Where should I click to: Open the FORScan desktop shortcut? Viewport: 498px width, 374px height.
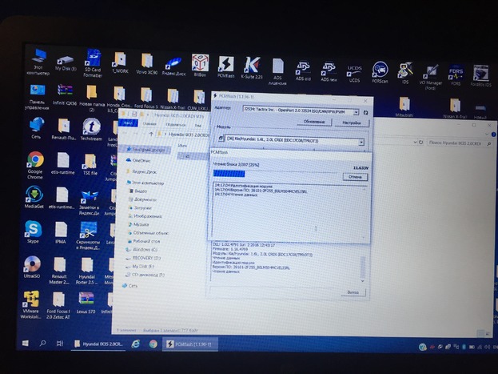point(380,70)
